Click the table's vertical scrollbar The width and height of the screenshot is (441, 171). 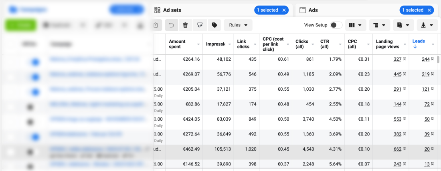click(438, 60)
